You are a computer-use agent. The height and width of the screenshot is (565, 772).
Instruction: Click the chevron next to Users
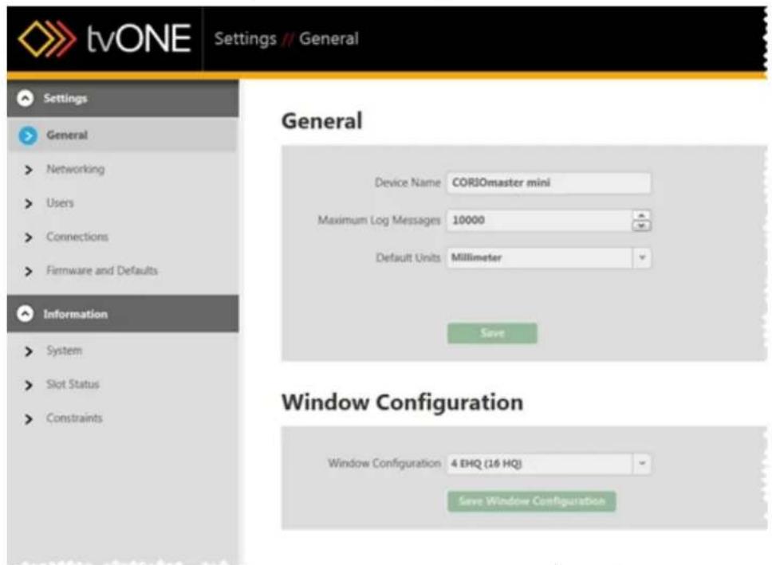(29, 203)
